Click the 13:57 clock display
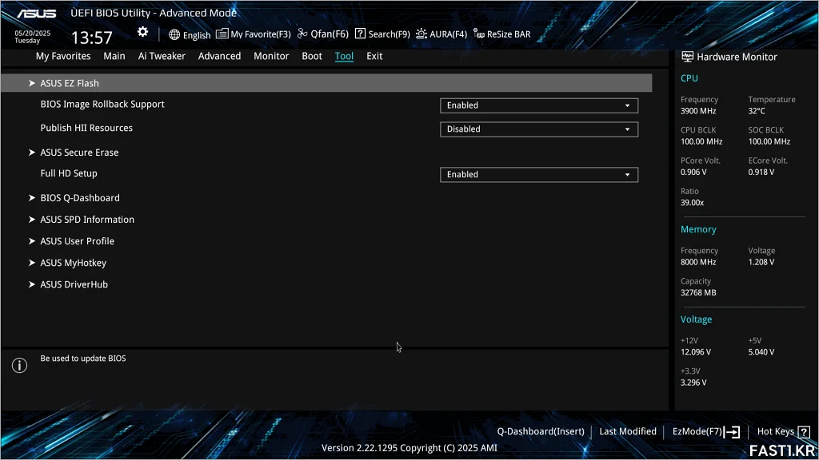This screenshot has width=819, height=460. click(x=92, y=38)
